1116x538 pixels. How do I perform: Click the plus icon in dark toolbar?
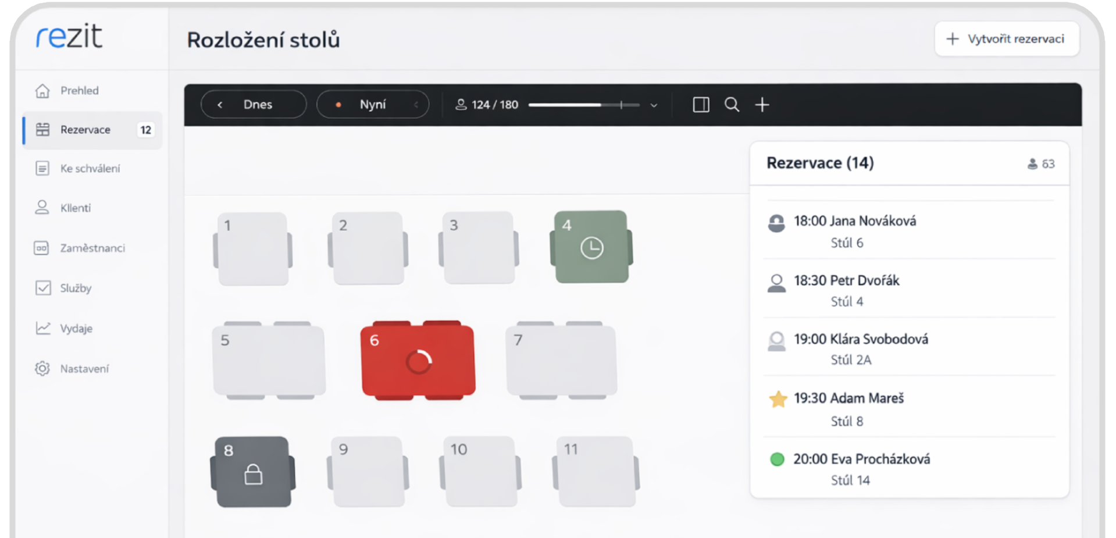coord(762,105)
